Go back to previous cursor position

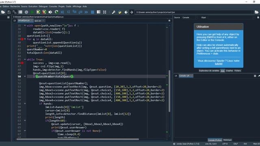126,12
